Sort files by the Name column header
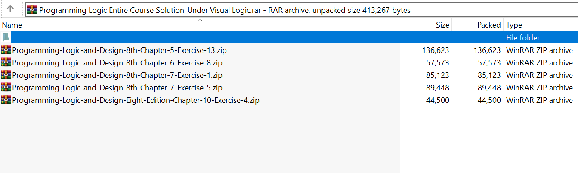This screenshot has height=173, width=578. pyautogui.click(x=12, y=25)
